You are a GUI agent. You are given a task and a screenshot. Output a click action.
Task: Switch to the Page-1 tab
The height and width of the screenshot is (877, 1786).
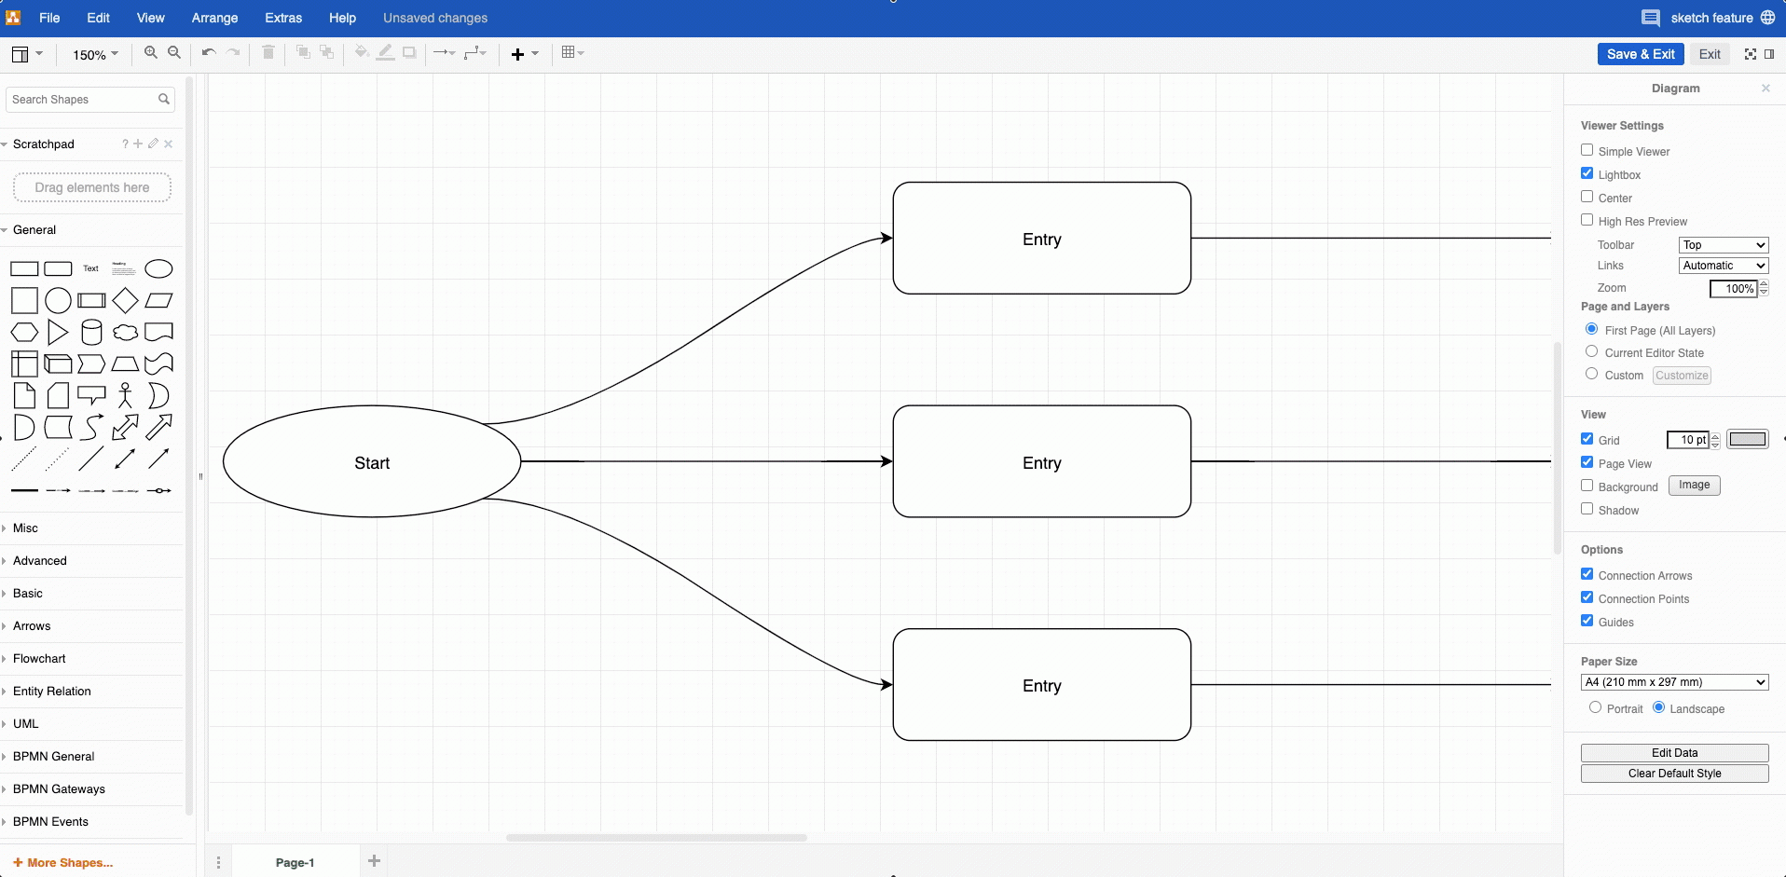[x=295, y=862]
